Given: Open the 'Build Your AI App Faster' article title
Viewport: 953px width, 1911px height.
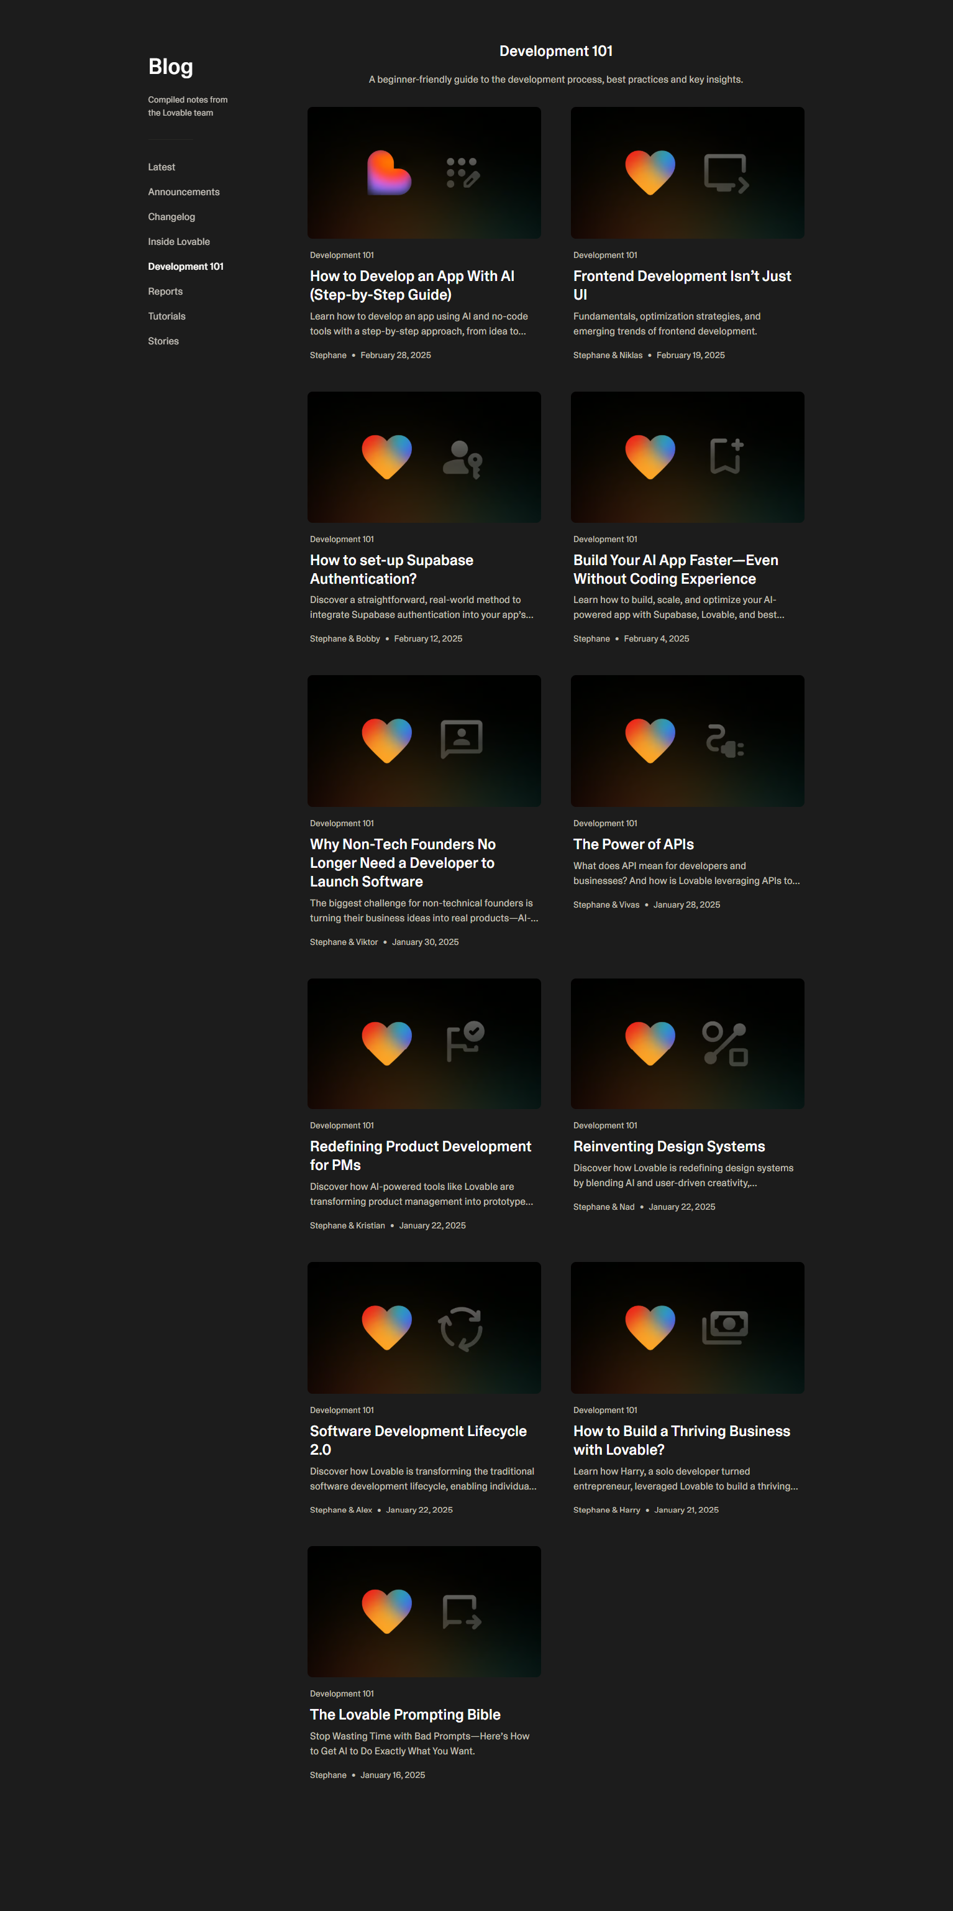Looking at the screenshot, I should (676, 569).
